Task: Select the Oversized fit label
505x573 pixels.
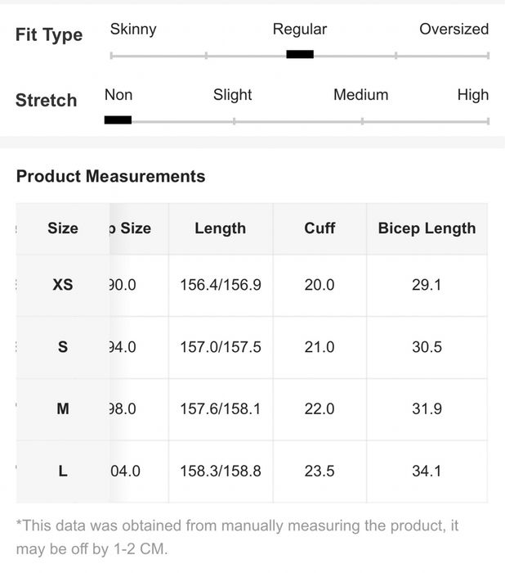Action: click(x=454, y=29)
